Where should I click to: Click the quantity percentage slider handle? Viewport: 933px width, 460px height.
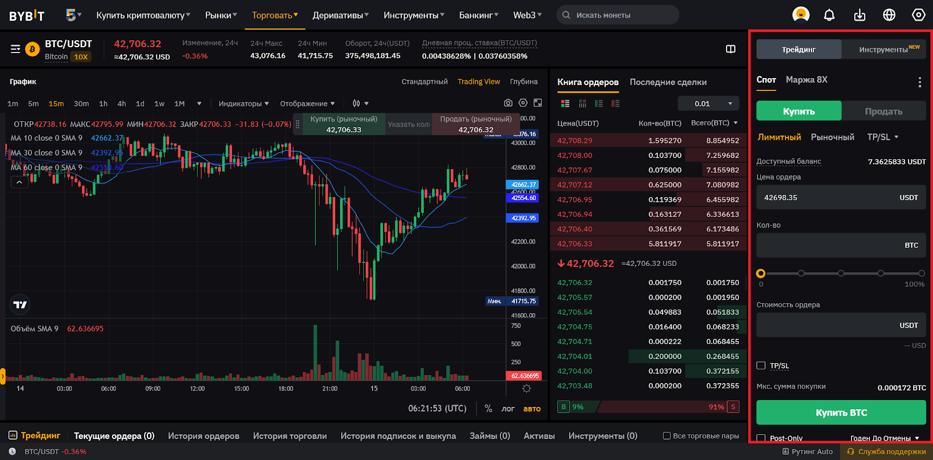point(761,273)
